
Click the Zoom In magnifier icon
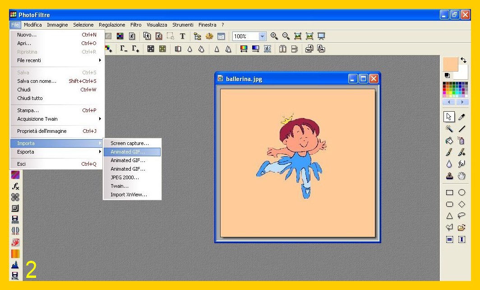pyautogui.click(x=274, y=36)
